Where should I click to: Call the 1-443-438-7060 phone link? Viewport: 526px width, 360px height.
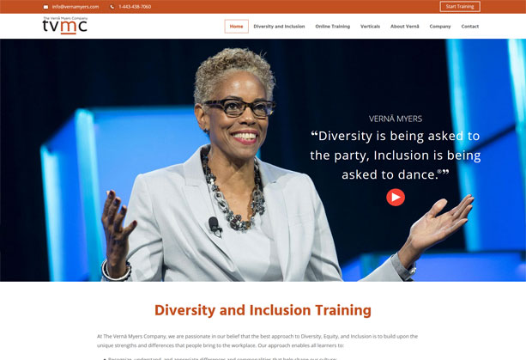tap(135, 7)
